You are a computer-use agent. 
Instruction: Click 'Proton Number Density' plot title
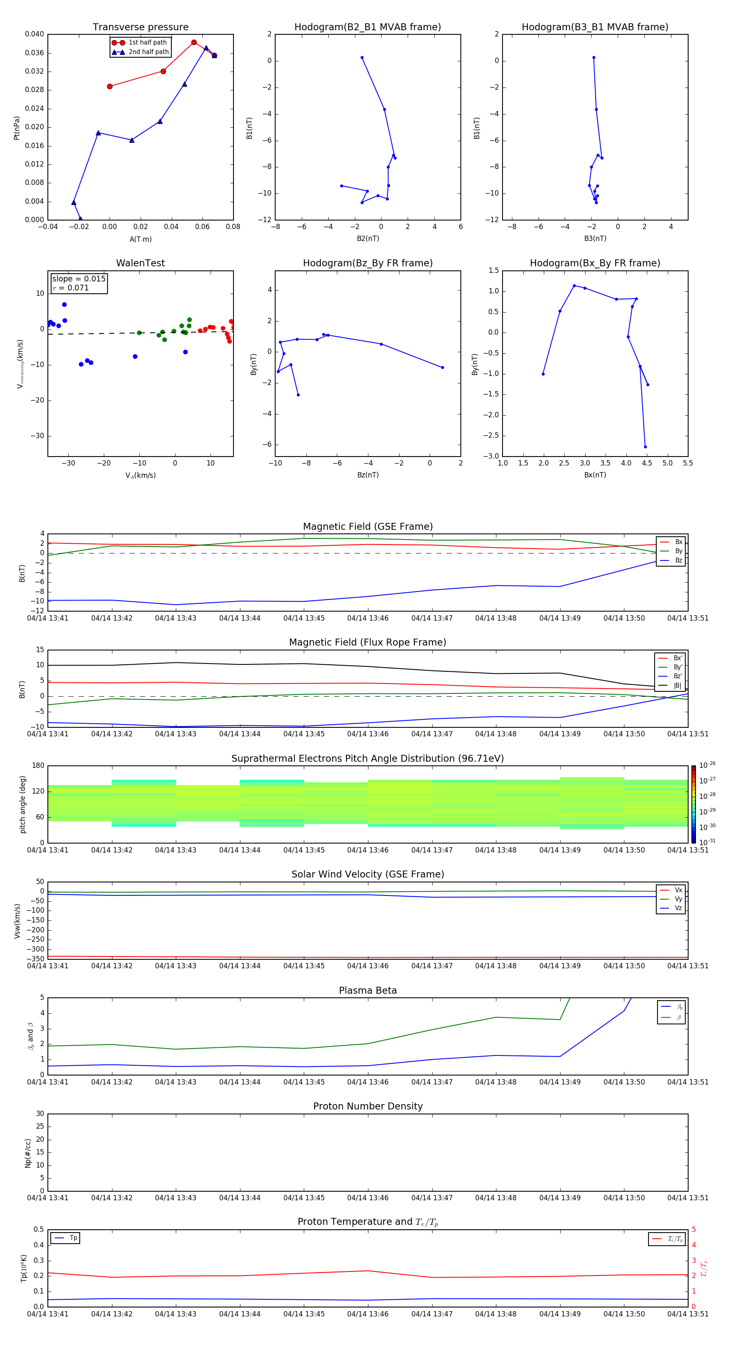[x=368, y=1106]
